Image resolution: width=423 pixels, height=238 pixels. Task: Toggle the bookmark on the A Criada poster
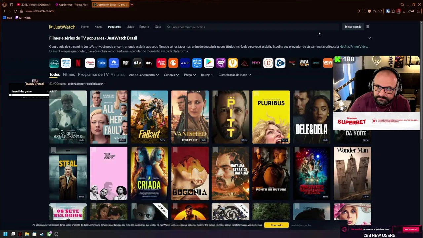pos(134,150)
